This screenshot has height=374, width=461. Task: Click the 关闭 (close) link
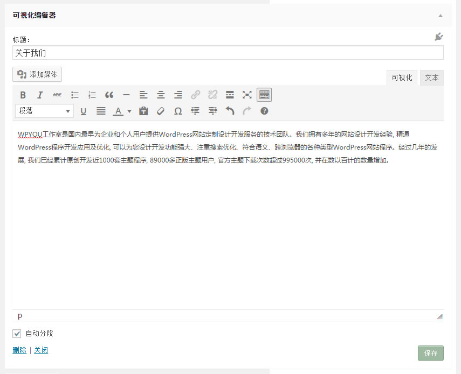tap(41, 350)
